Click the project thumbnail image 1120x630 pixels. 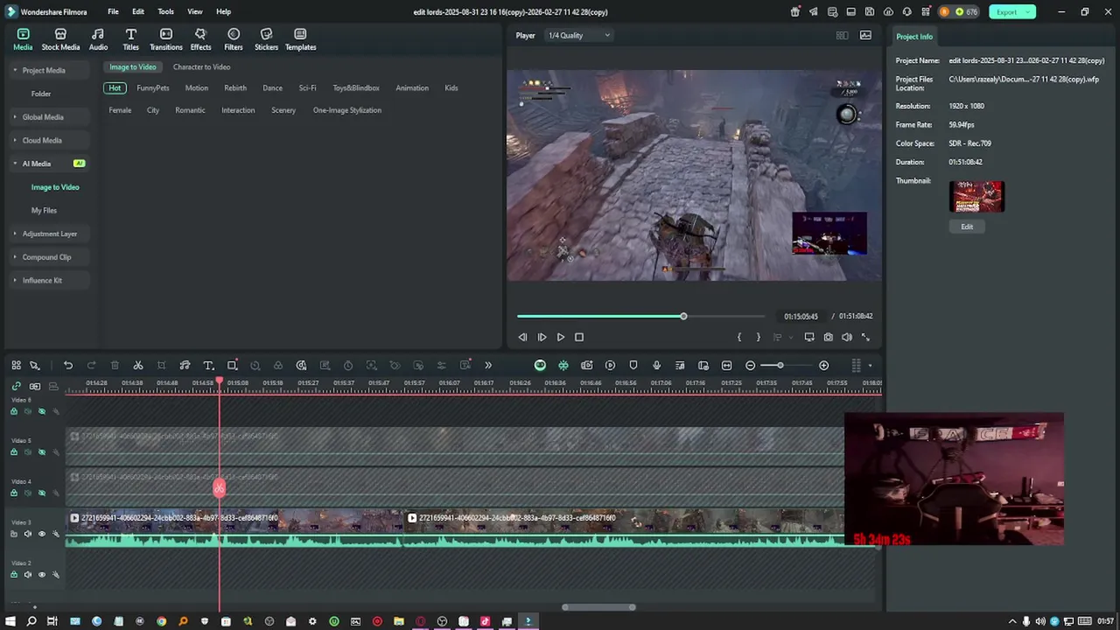(976, 197)
